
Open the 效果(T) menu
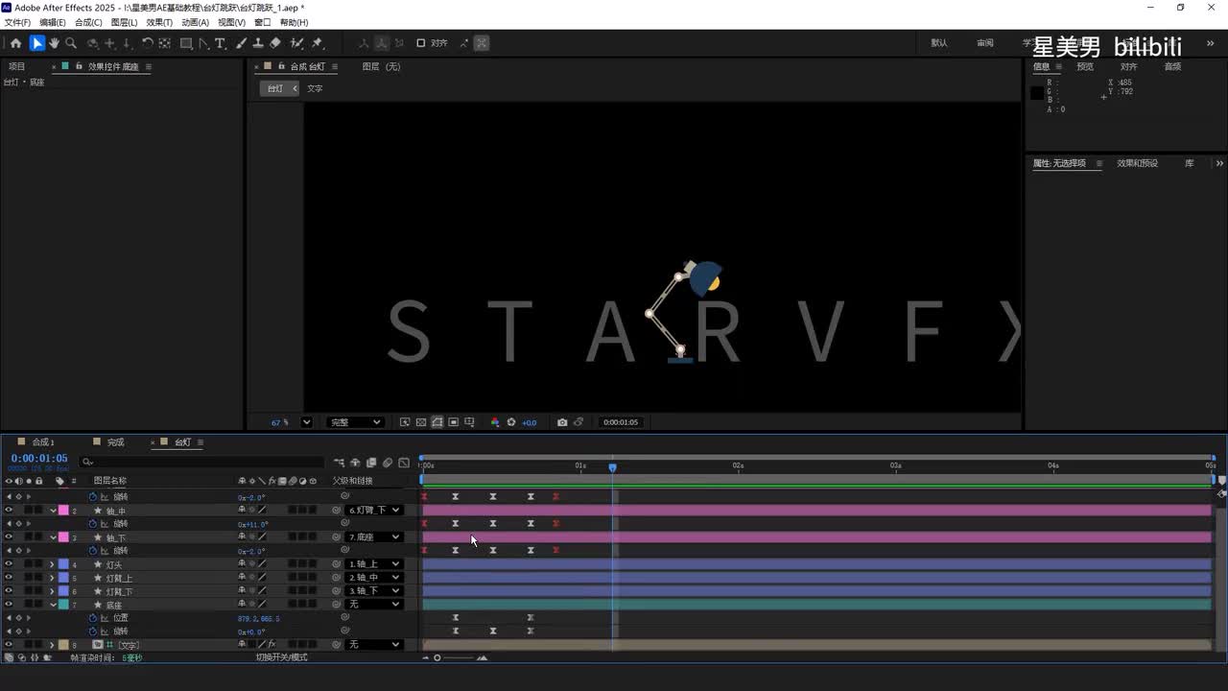pos(159,22)
